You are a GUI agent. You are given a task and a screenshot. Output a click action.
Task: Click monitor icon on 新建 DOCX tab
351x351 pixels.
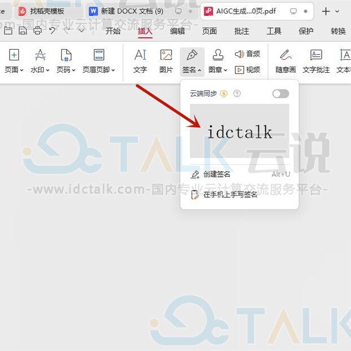click(x=178, y=11)
